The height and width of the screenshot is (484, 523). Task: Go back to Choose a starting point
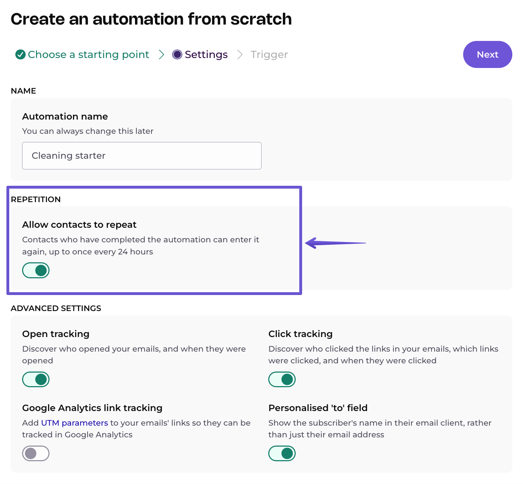click(x=88, y=54)
